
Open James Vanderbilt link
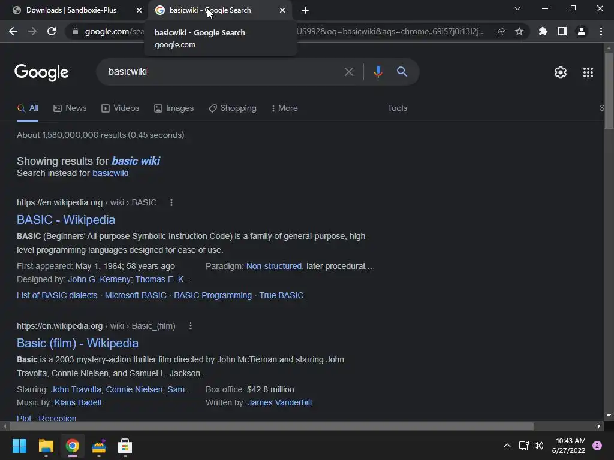click(x=280, y=403)
